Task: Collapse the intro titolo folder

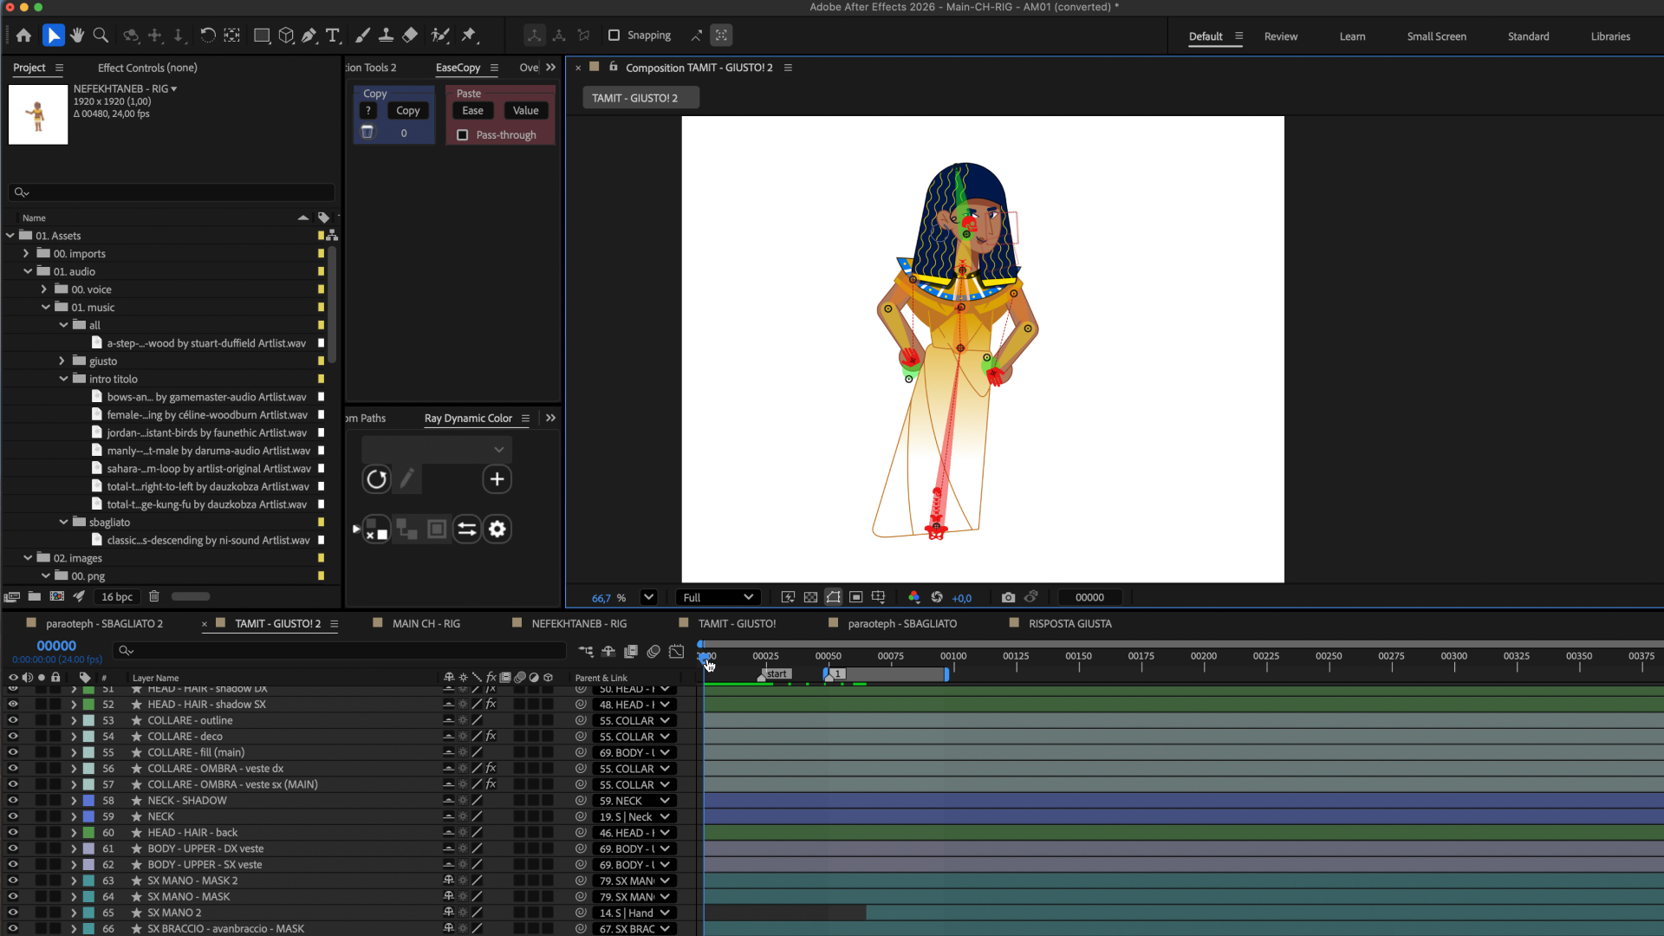Action: pyautogui.click(x=63, y=379)
